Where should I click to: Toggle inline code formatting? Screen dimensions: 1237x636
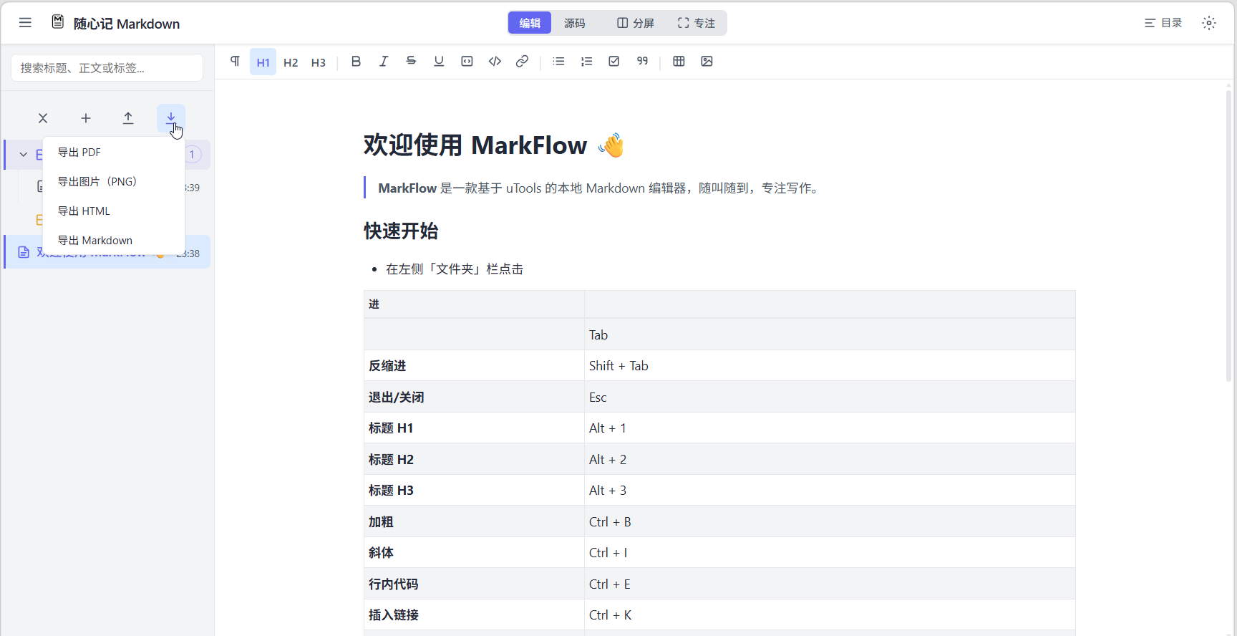pyautogui.click(x=495, y=62)
